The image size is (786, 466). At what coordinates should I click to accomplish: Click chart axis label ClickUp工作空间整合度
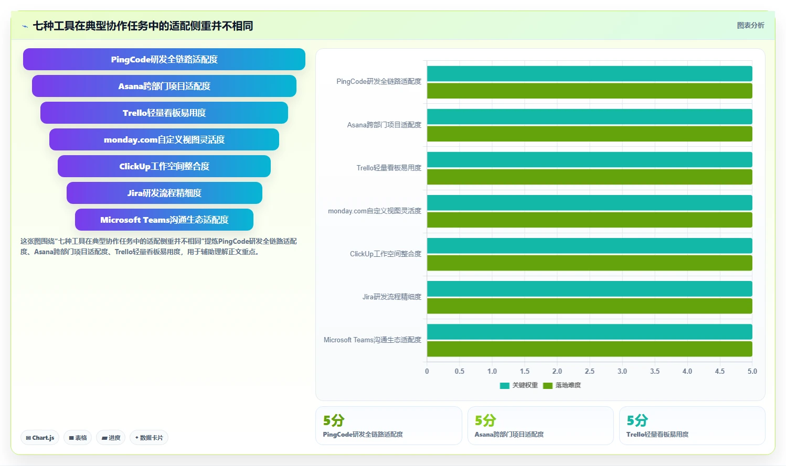[386, 254]
